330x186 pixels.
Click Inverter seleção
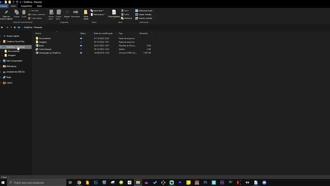pyautogui.click(x=144, y=18)
